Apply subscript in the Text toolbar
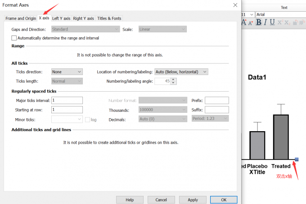The image size is (306, 204). (287, 22)
